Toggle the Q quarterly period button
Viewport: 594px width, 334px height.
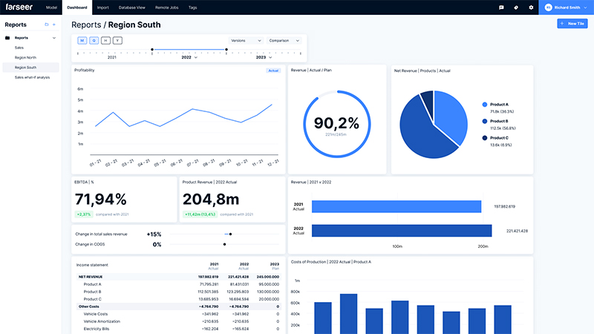click(94, 40)
